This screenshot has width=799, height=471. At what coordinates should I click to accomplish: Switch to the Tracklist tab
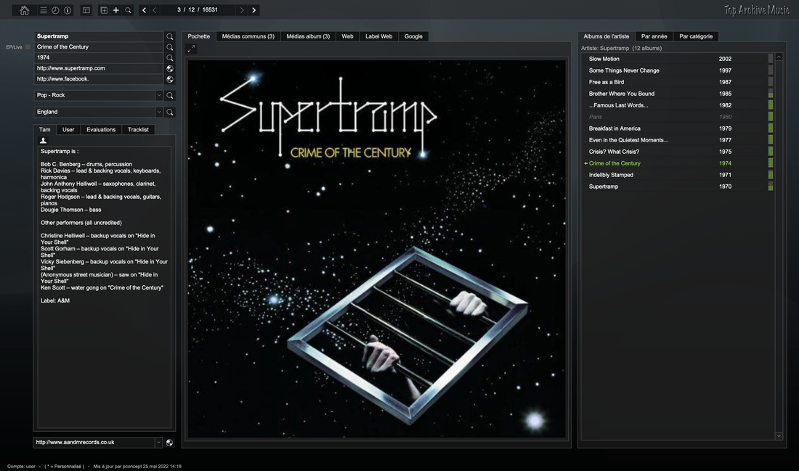point(138,130)
